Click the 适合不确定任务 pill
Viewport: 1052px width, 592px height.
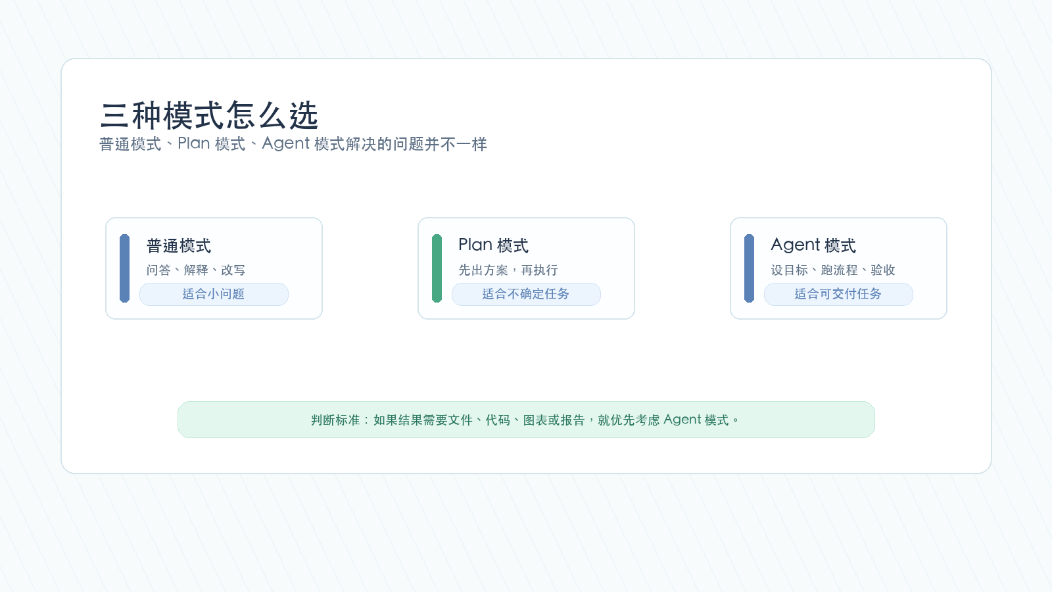pos(526,294)
